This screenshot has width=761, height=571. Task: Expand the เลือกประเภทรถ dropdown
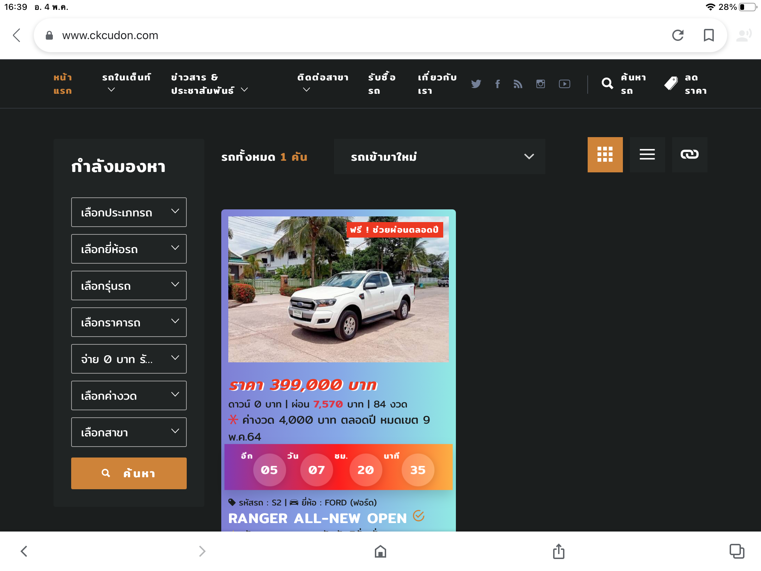click(129, 212)
